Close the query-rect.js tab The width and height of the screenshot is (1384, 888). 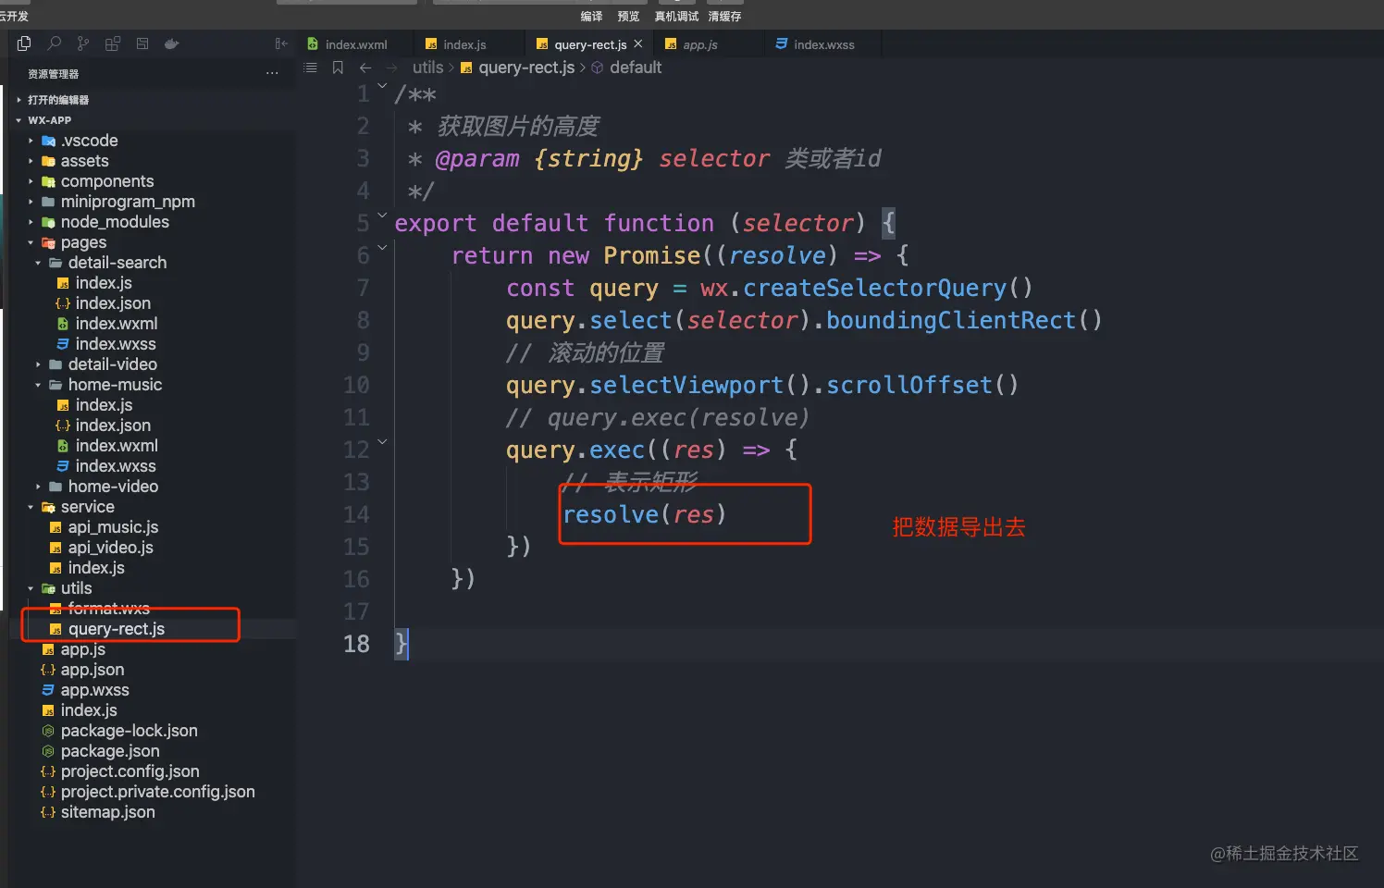pos(638,43)
